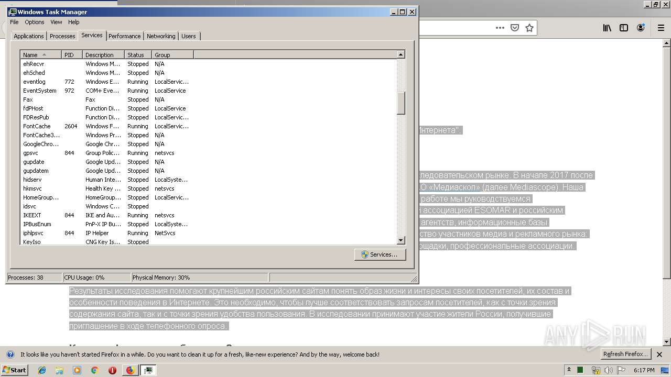Open Firefox Library icon
Screen dimensions: 671x377
607,28
